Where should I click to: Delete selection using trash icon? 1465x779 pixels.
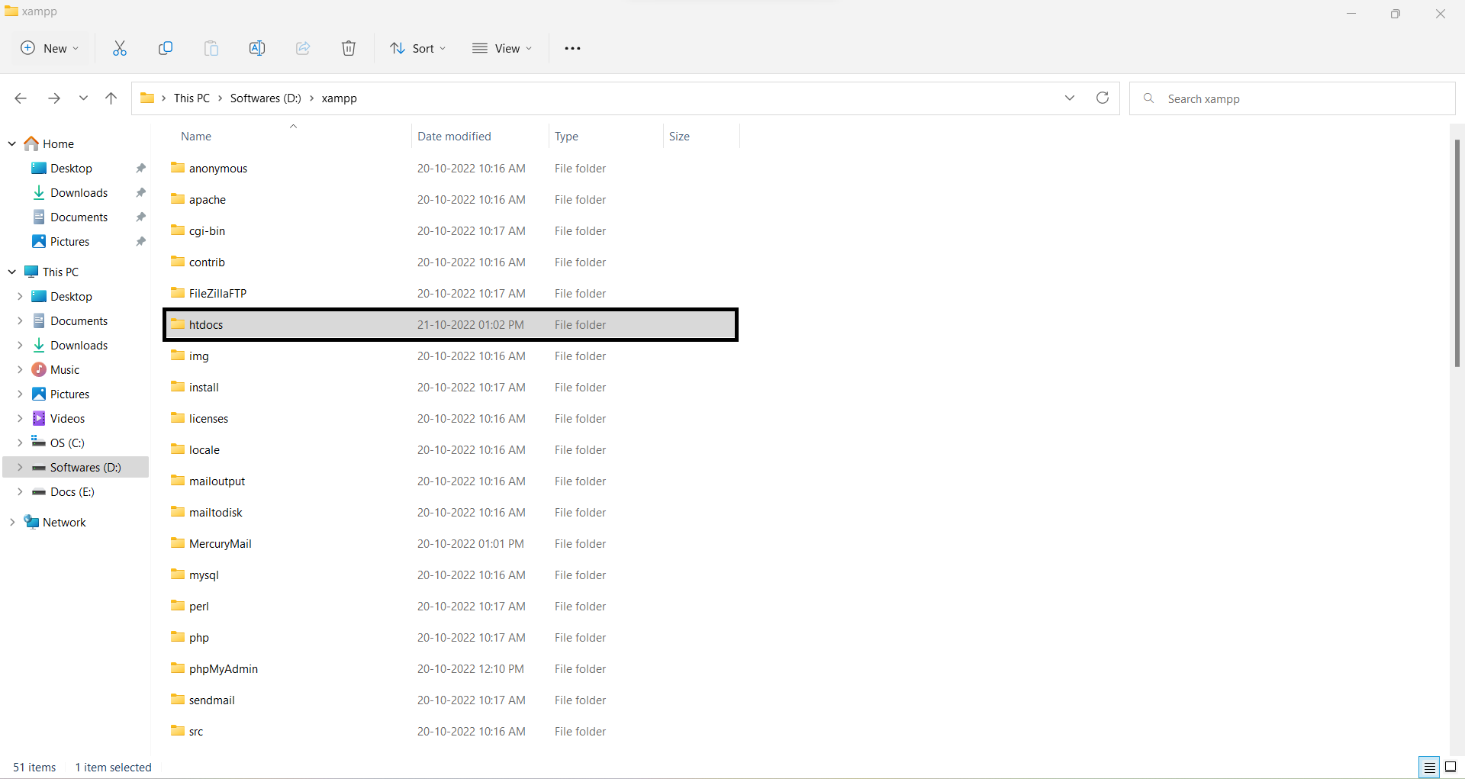[x=349, y=48]
